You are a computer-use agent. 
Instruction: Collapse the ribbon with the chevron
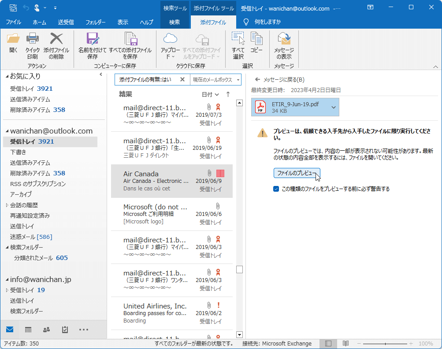435,67
